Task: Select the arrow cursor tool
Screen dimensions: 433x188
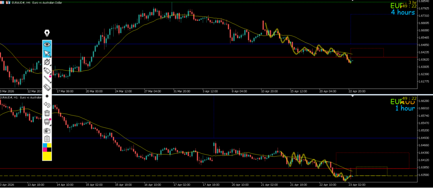Action: tap(47, 53)
